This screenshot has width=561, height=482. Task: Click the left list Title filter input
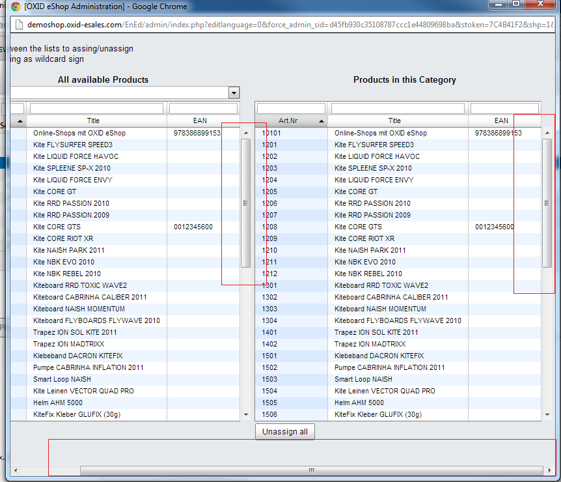click(x=96, y=108)
